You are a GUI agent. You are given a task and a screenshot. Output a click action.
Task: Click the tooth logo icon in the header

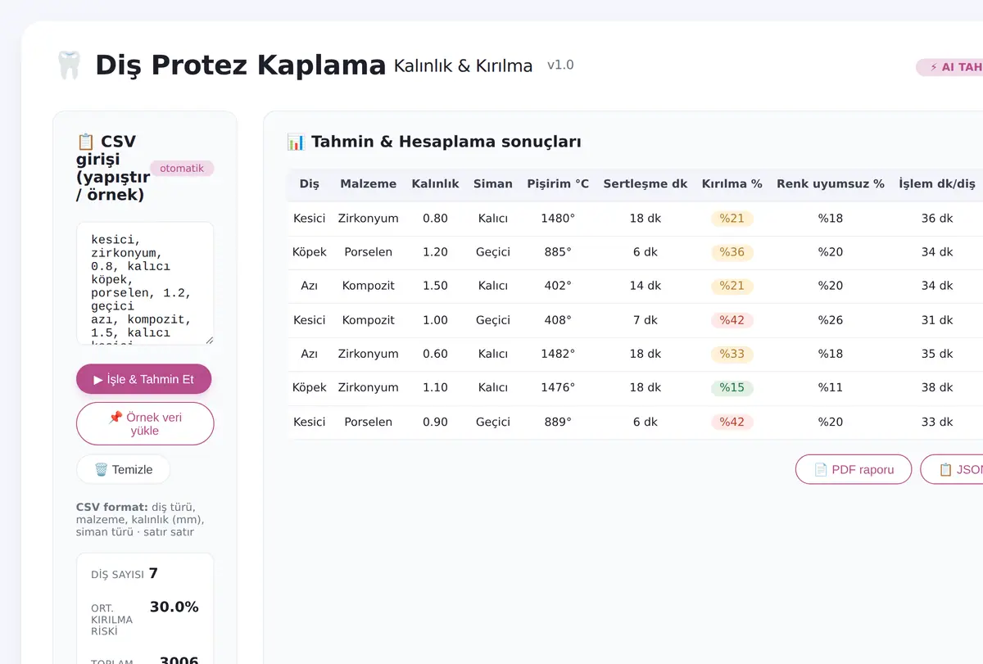69,65
